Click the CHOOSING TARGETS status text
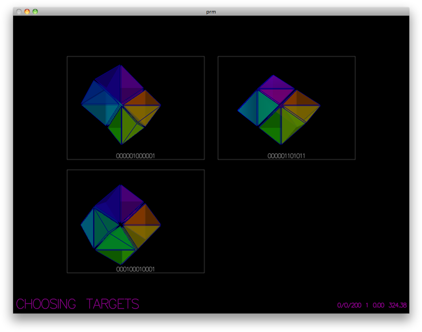422x332 pixels. (x=77, y=304)
